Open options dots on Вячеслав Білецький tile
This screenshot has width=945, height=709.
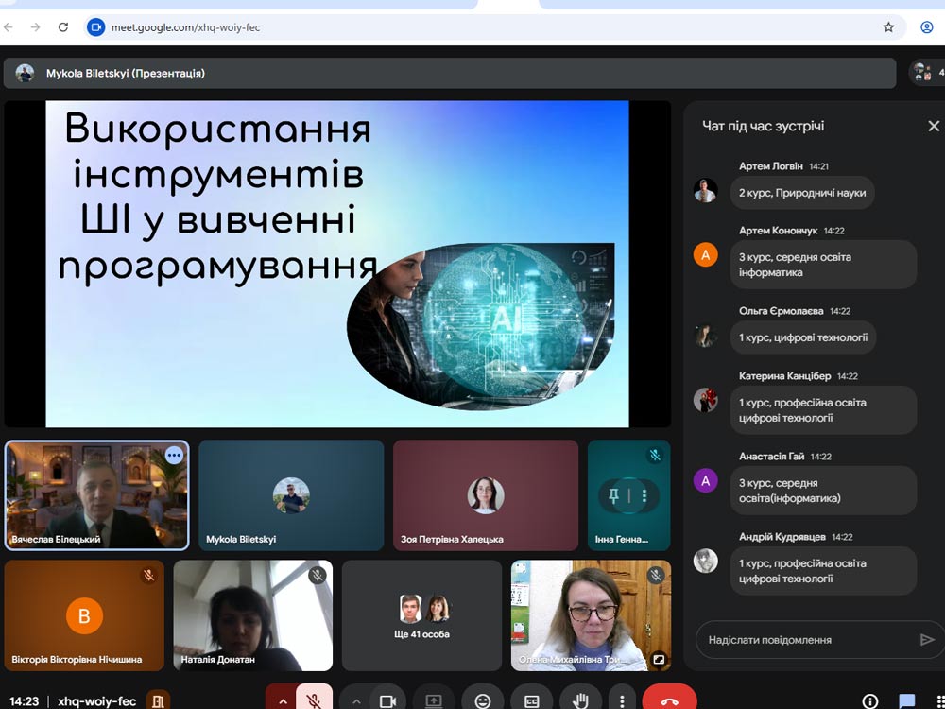[174, 456]
